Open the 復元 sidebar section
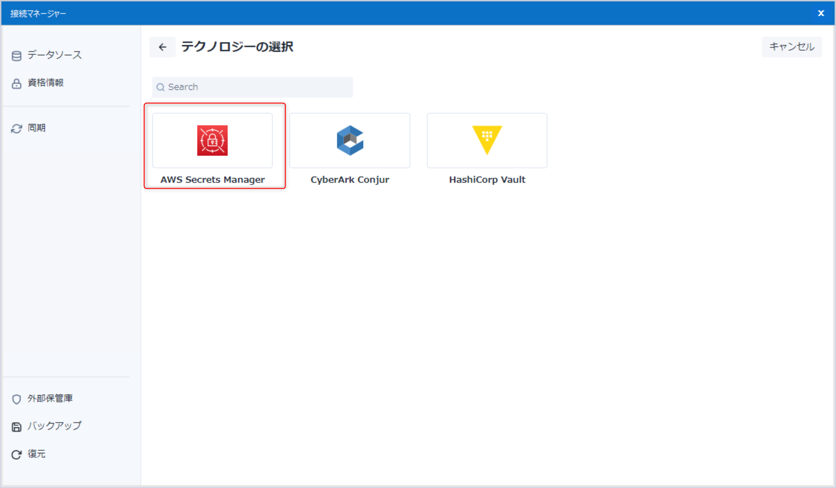836x488 pixels. click(36, 453)
